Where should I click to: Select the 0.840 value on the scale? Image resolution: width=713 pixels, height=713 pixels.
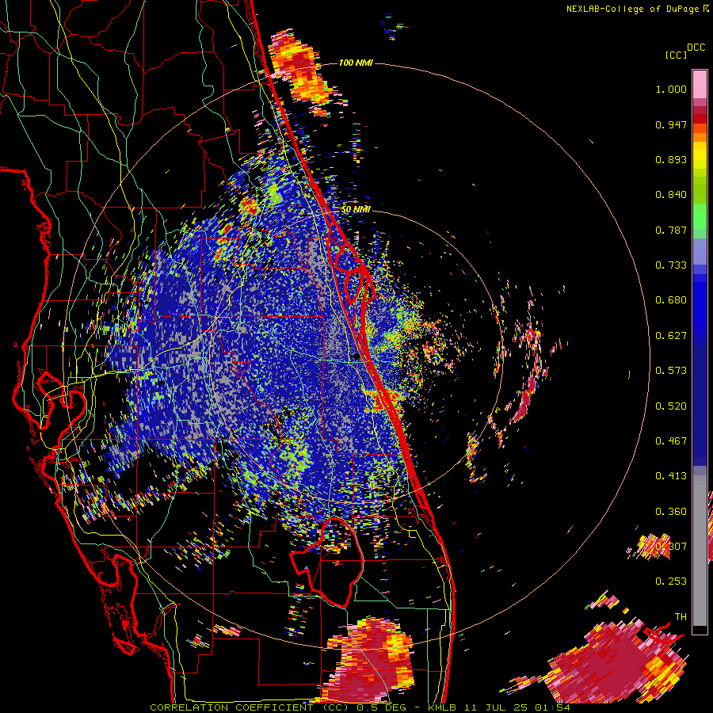pos(671,195)
